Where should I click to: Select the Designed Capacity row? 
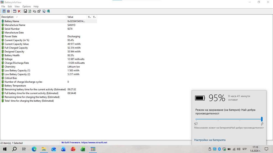(49, 51)
